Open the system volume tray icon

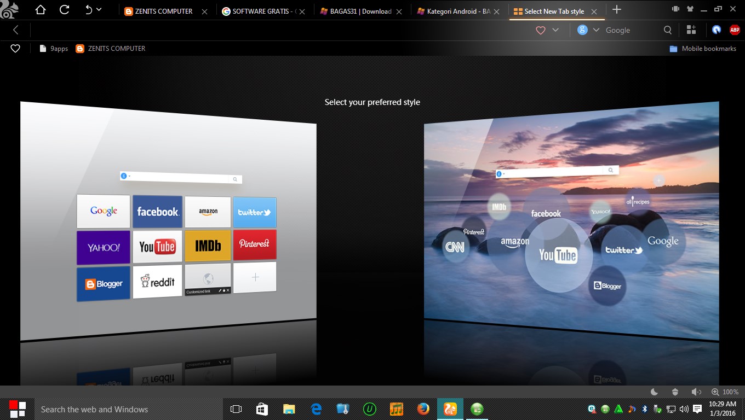(x=684, y=409)
